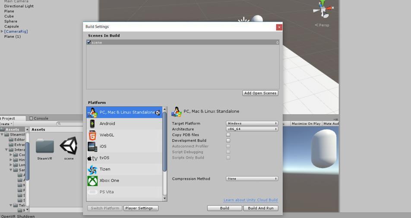Viewport: 411px width, 218px height.
Task: Choose the iOS platform icon
Action: coord(92,146)
